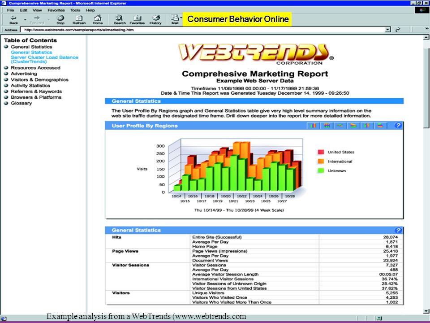Click the Address label

point(11,30)
